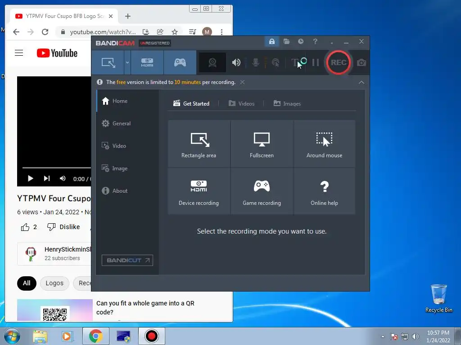
Task: Open Chrome media control icon
Action: (x=192, y=32)
